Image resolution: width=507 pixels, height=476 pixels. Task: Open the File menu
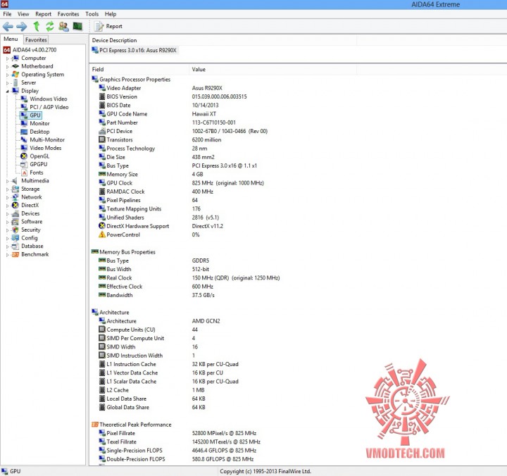[7, 14]
